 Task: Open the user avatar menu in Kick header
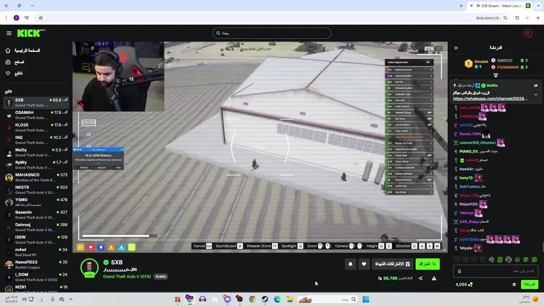pos(528,33)
